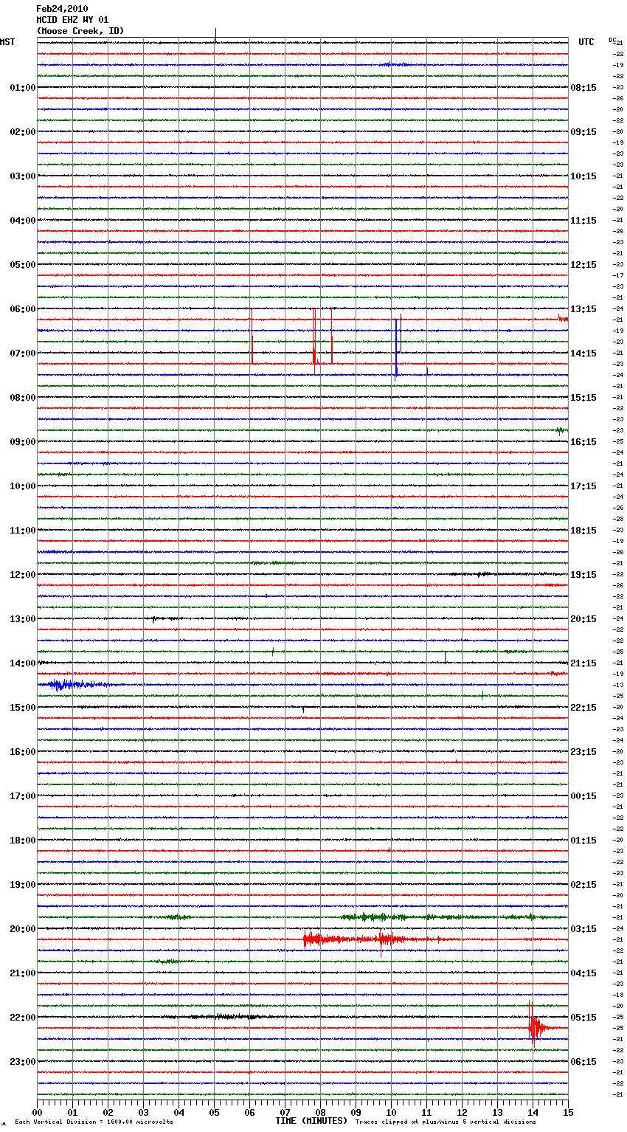
Task: Select the 03:00 MST hour label
Action: 23,176
